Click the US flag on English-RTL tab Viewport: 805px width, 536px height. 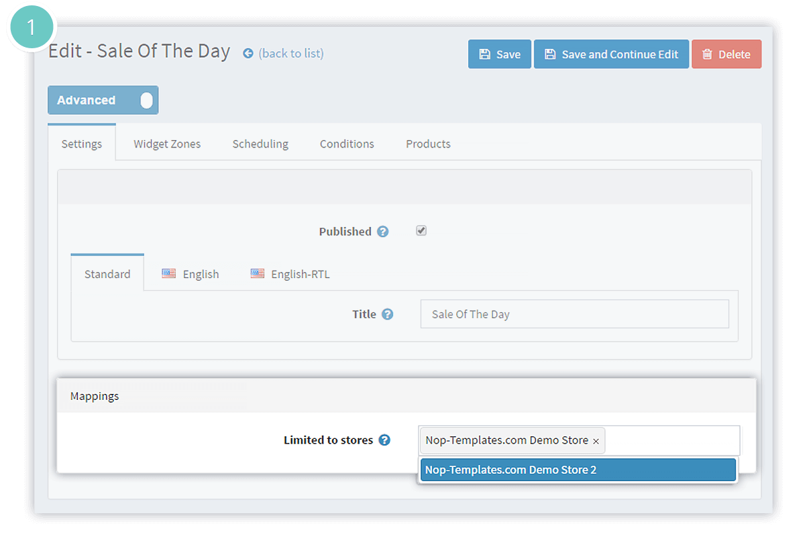(x=258, y=273)
